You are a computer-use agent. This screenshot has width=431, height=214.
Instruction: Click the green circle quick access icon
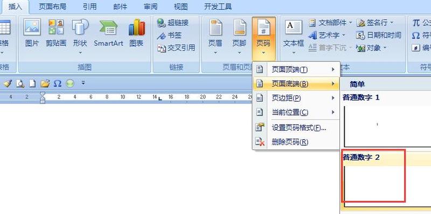point(70,83)
